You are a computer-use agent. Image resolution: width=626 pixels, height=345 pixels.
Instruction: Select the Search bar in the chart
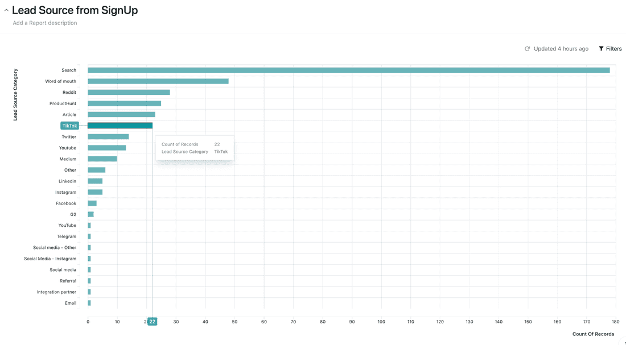point(341,69)
